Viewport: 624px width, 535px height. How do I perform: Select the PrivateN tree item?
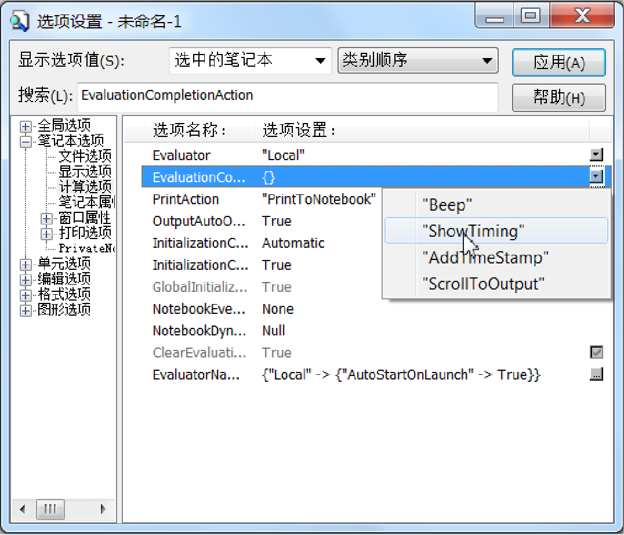click(86, 248)
